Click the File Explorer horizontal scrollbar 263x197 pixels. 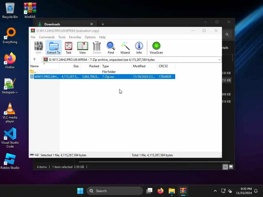click(x=154, y=162)
